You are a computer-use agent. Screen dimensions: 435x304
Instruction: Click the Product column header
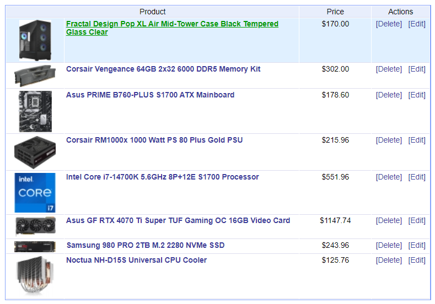click(x=152, y=12)
